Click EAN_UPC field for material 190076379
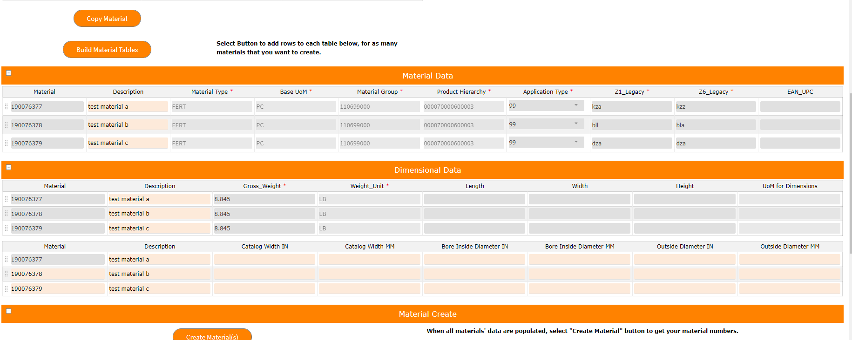 pos(800,143)
